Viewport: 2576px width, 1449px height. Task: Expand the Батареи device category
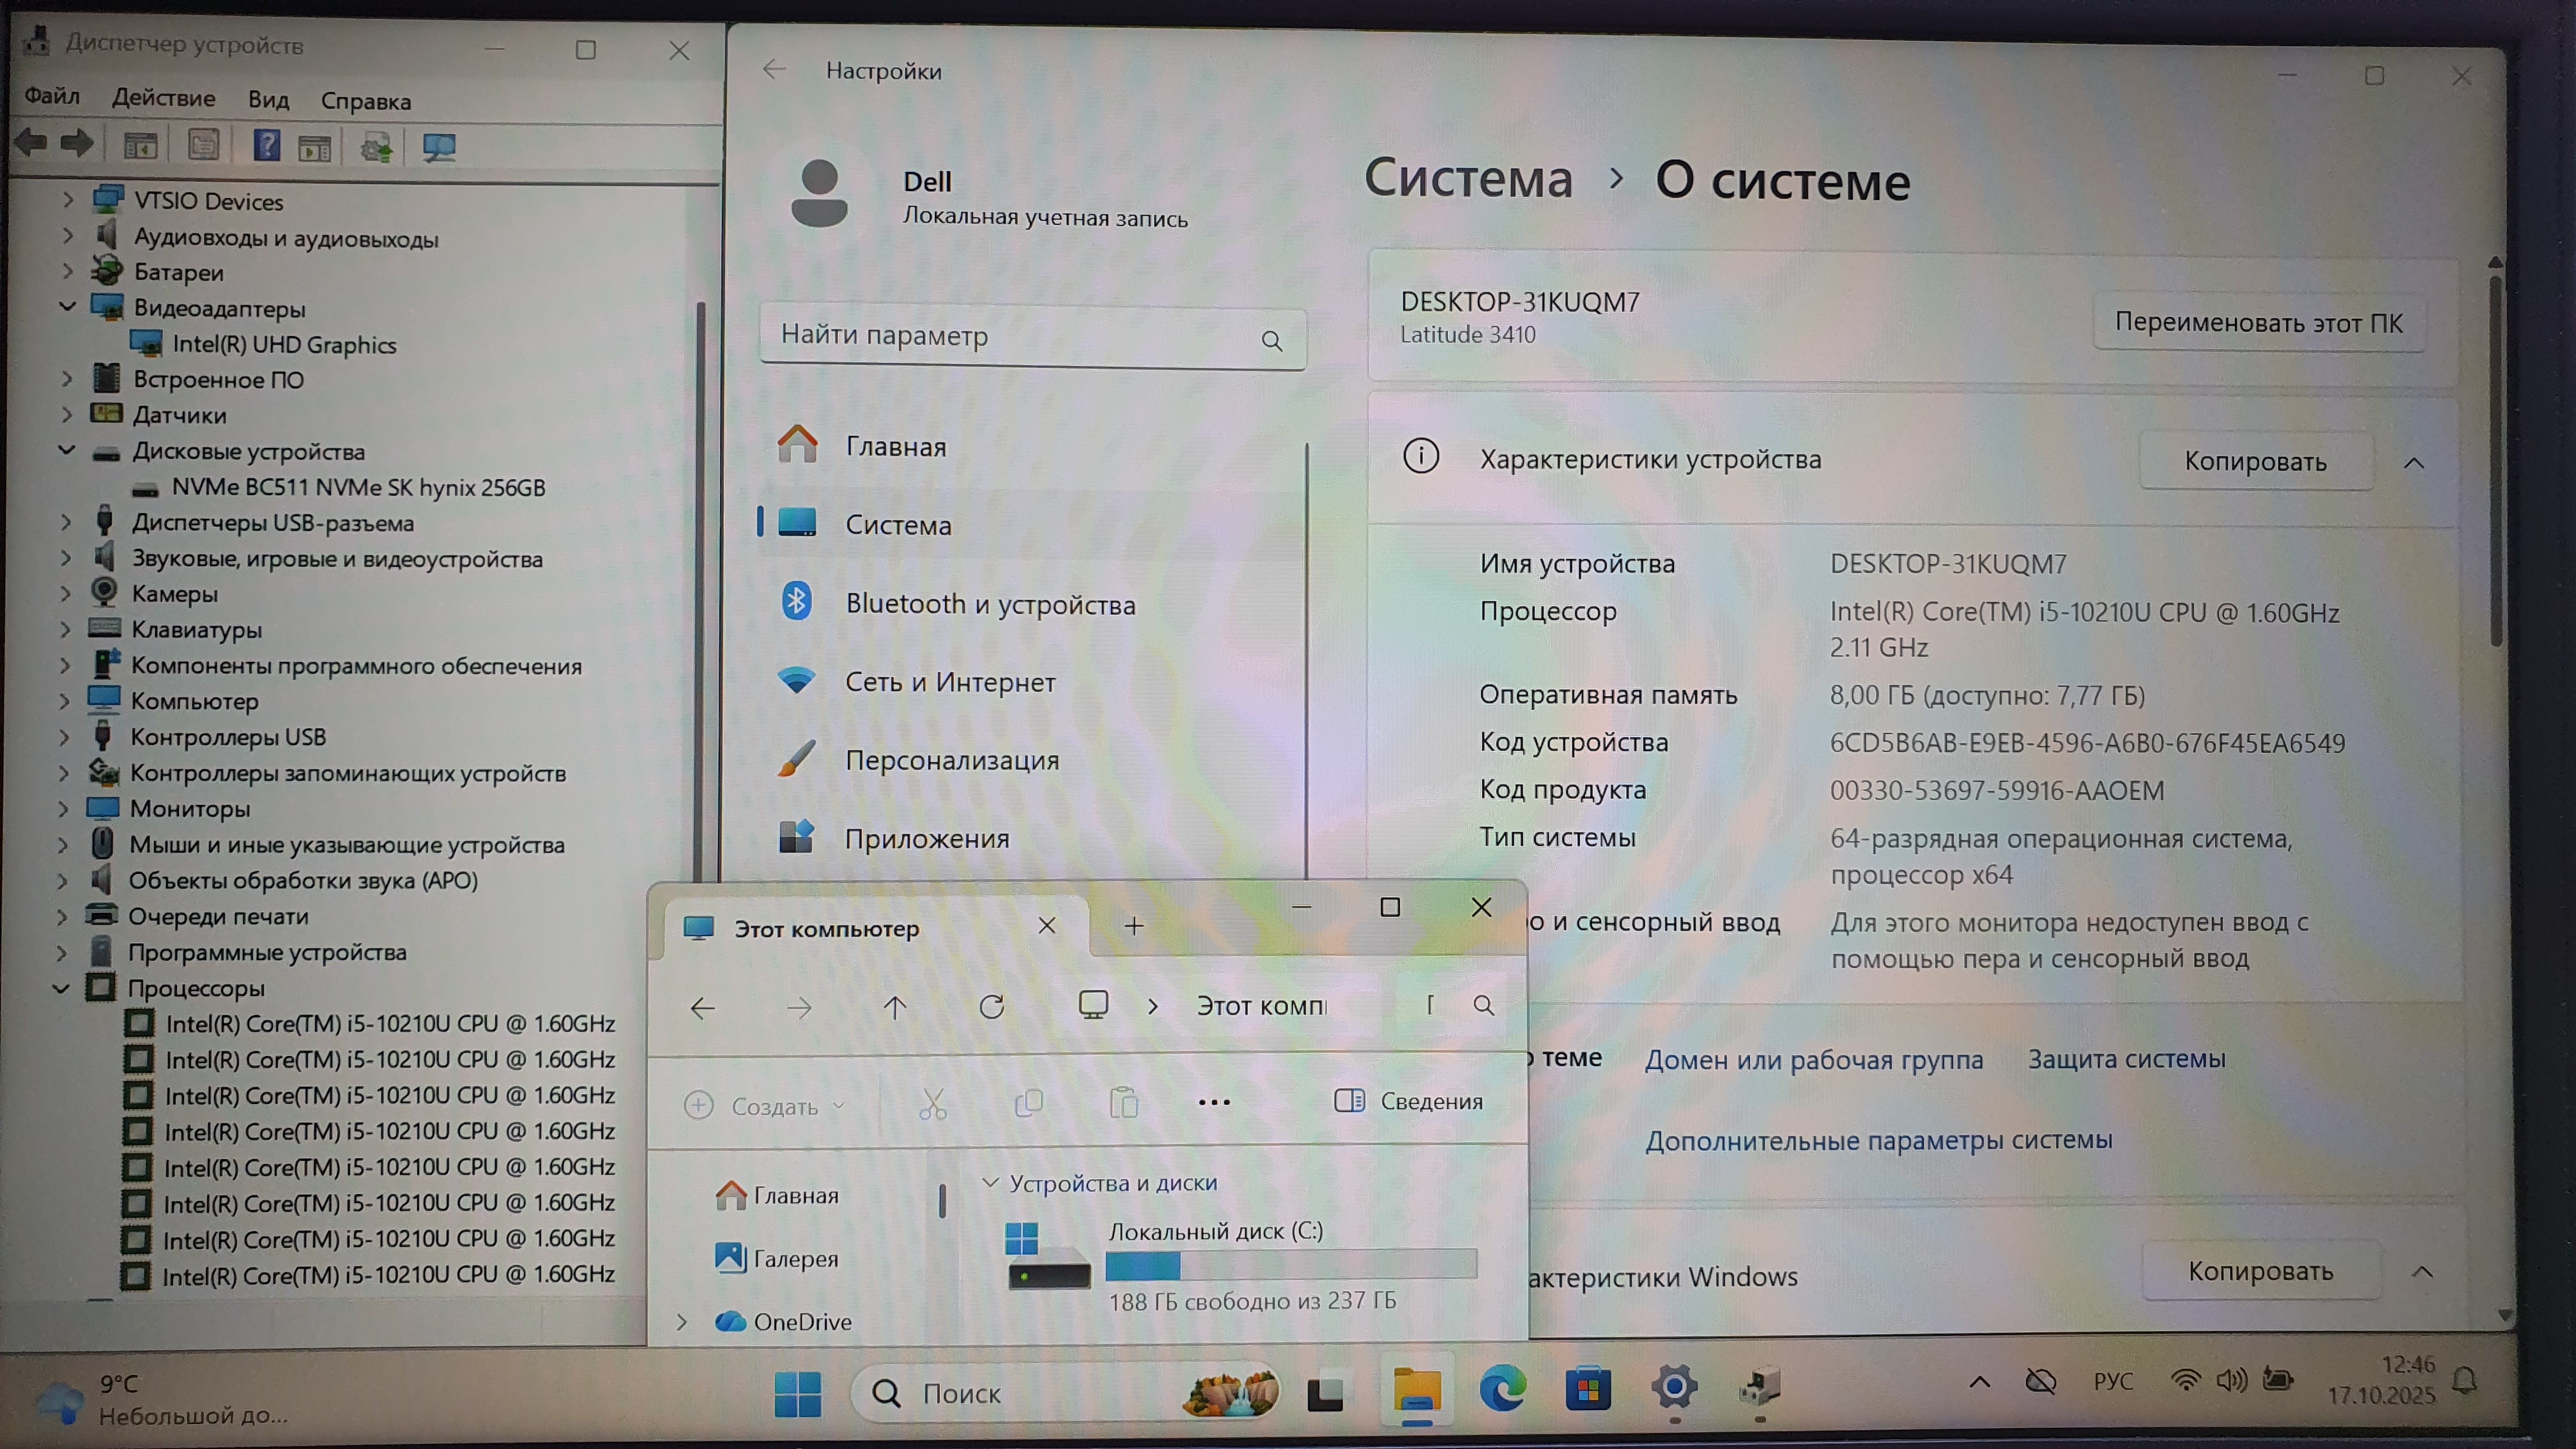coord(67,271)
